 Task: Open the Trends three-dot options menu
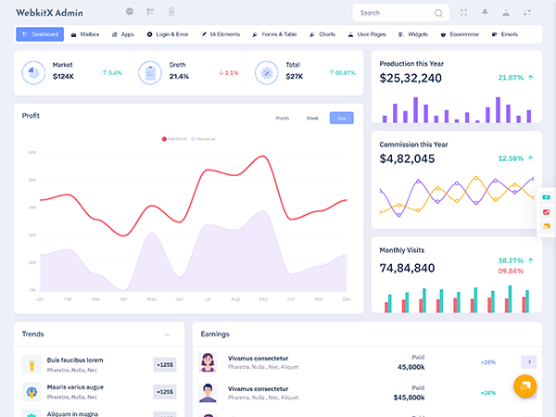167,335
